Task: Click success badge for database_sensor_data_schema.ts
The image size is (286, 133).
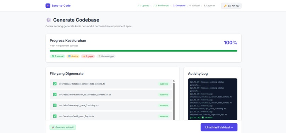Action: pyautogui.click(x=164, y=84)
